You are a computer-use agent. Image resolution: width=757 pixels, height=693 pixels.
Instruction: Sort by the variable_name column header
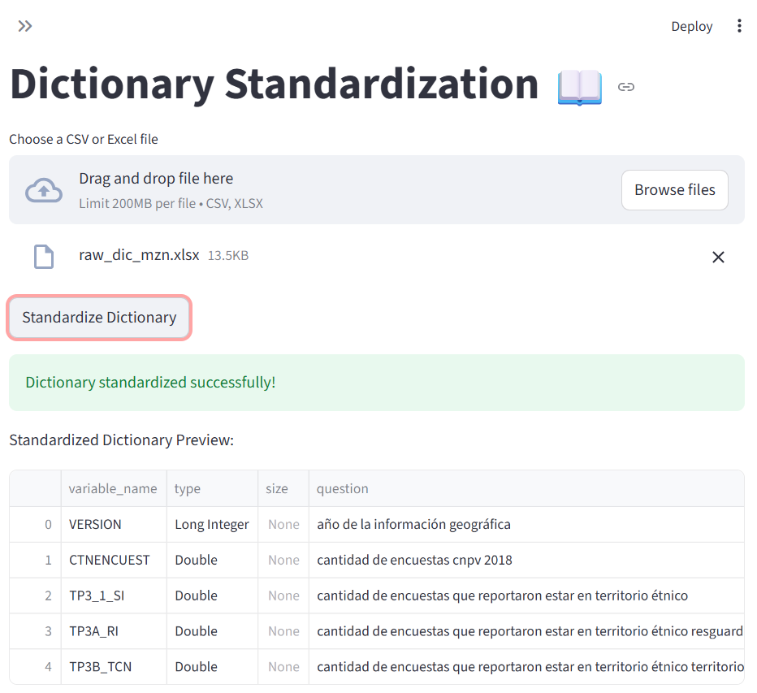point(113,488)
